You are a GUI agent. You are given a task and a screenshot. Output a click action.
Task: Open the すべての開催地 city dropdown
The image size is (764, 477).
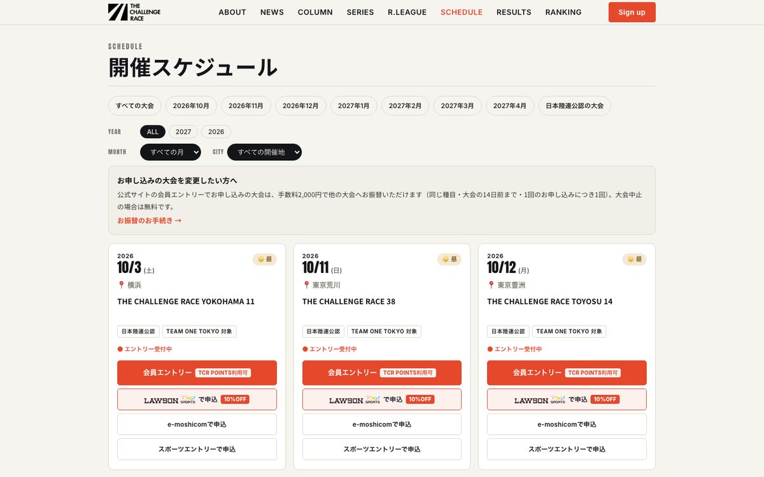[x=264, y=152]
